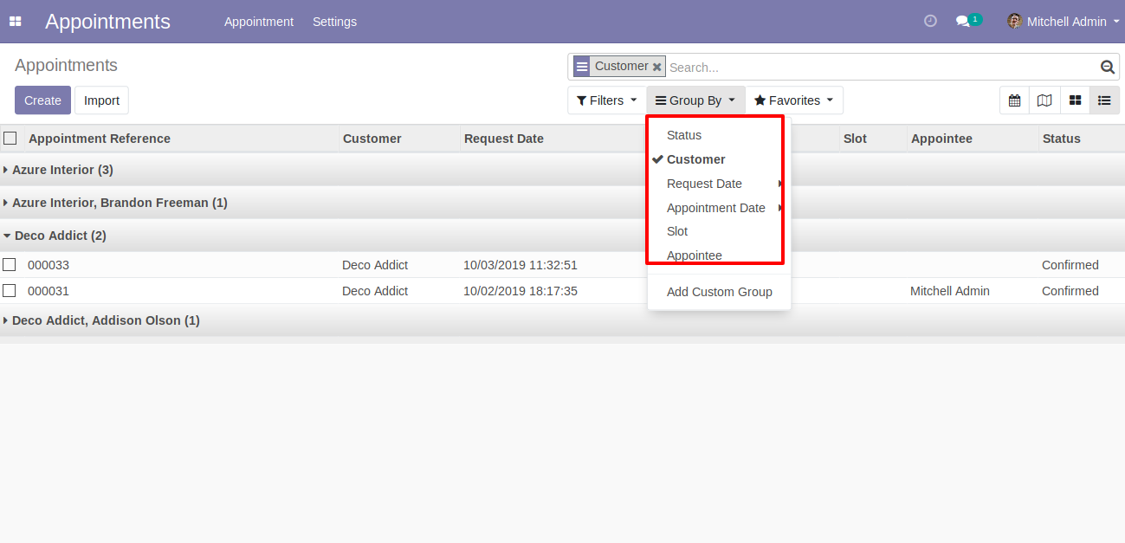Click Deco Addict customer in row 000033

[x=375, y=265]
